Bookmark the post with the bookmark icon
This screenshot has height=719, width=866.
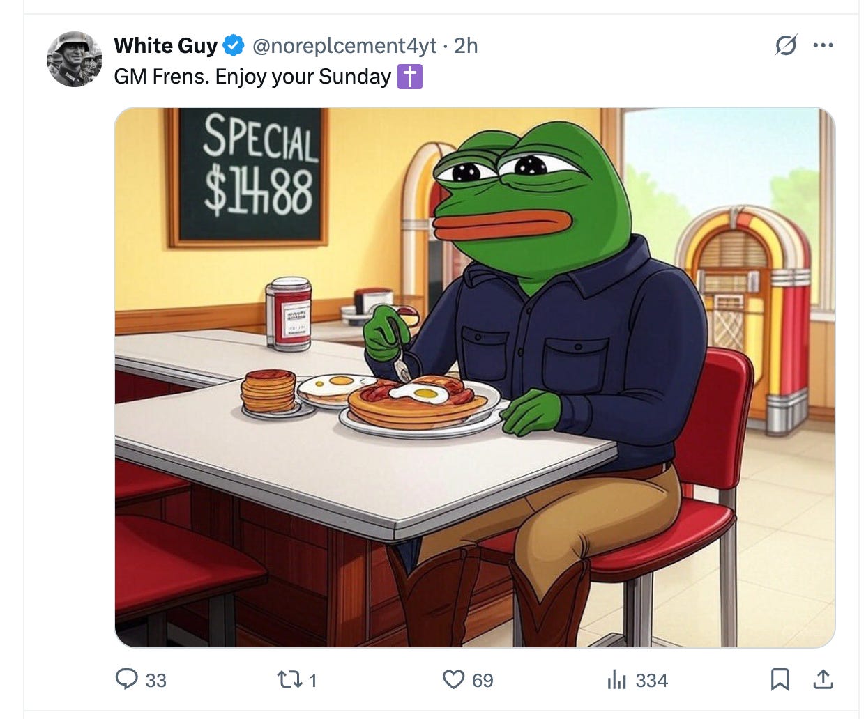780,679
